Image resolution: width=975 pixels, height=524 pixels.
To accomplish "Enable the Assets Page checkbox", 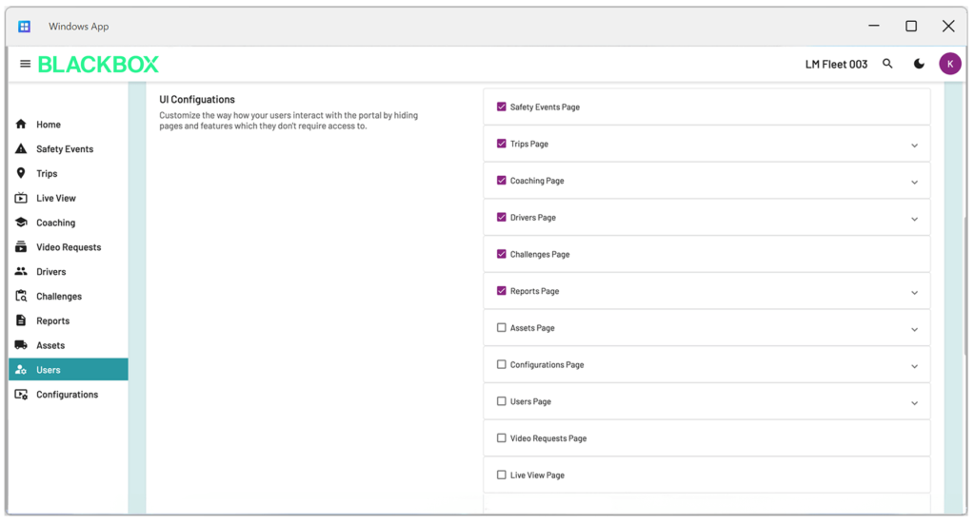I will point(501,327).
